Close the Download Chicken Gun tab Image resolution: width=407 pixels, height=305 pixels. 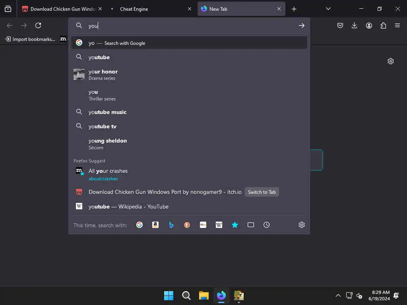tap(100, 9)
